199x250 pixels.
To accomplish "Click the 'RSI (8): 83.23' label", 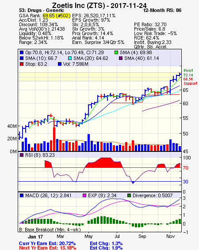I will click(40, 155).
